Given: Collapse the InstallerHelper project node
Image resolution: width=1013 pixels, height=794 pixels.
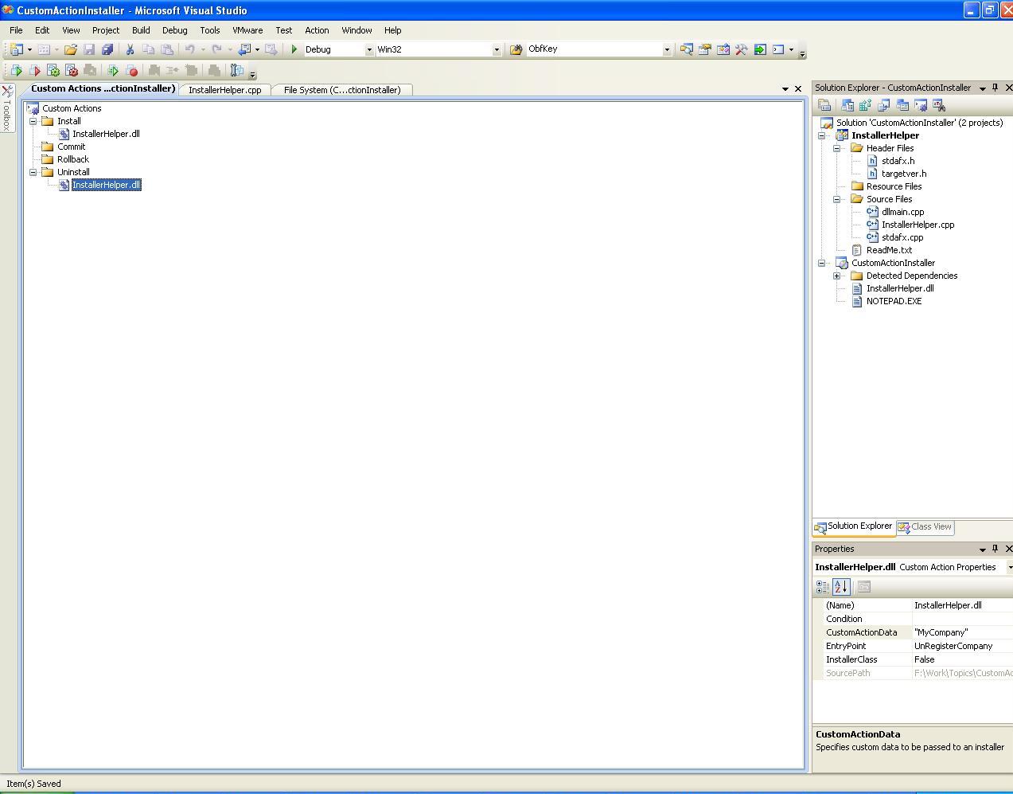Looking at the screenshot, I should click(x=822, y=135).
